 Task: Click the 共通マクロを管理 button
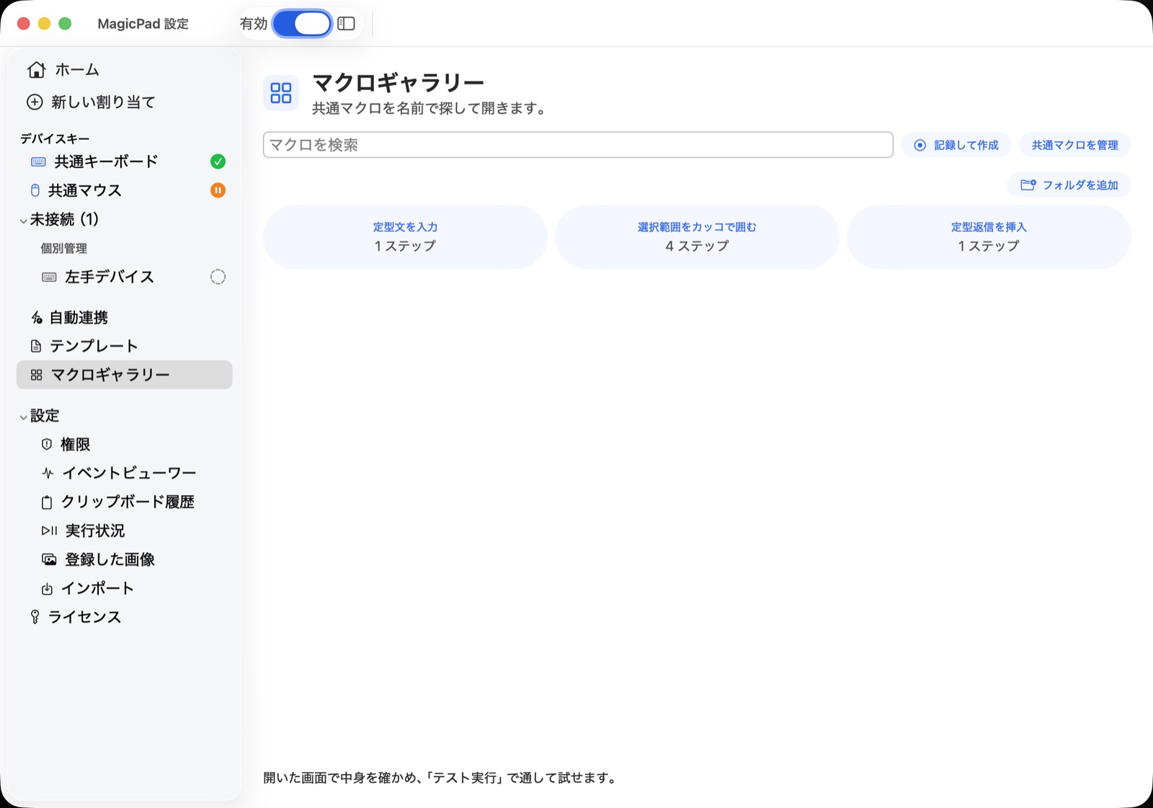1074,145
